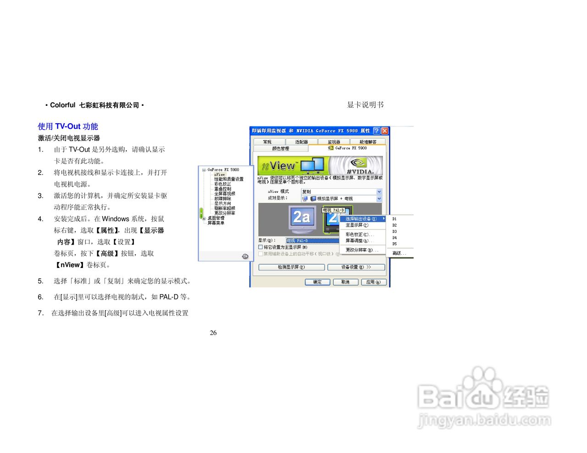Viewport: 587px width, 453px height.
Task: Select D1 in the output device submenu
Action: 394,219
